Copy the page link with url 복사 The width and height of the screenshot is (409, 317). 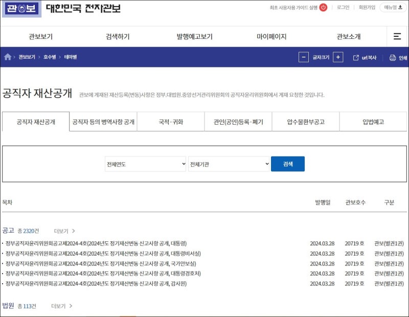click(x=365, y=58)
